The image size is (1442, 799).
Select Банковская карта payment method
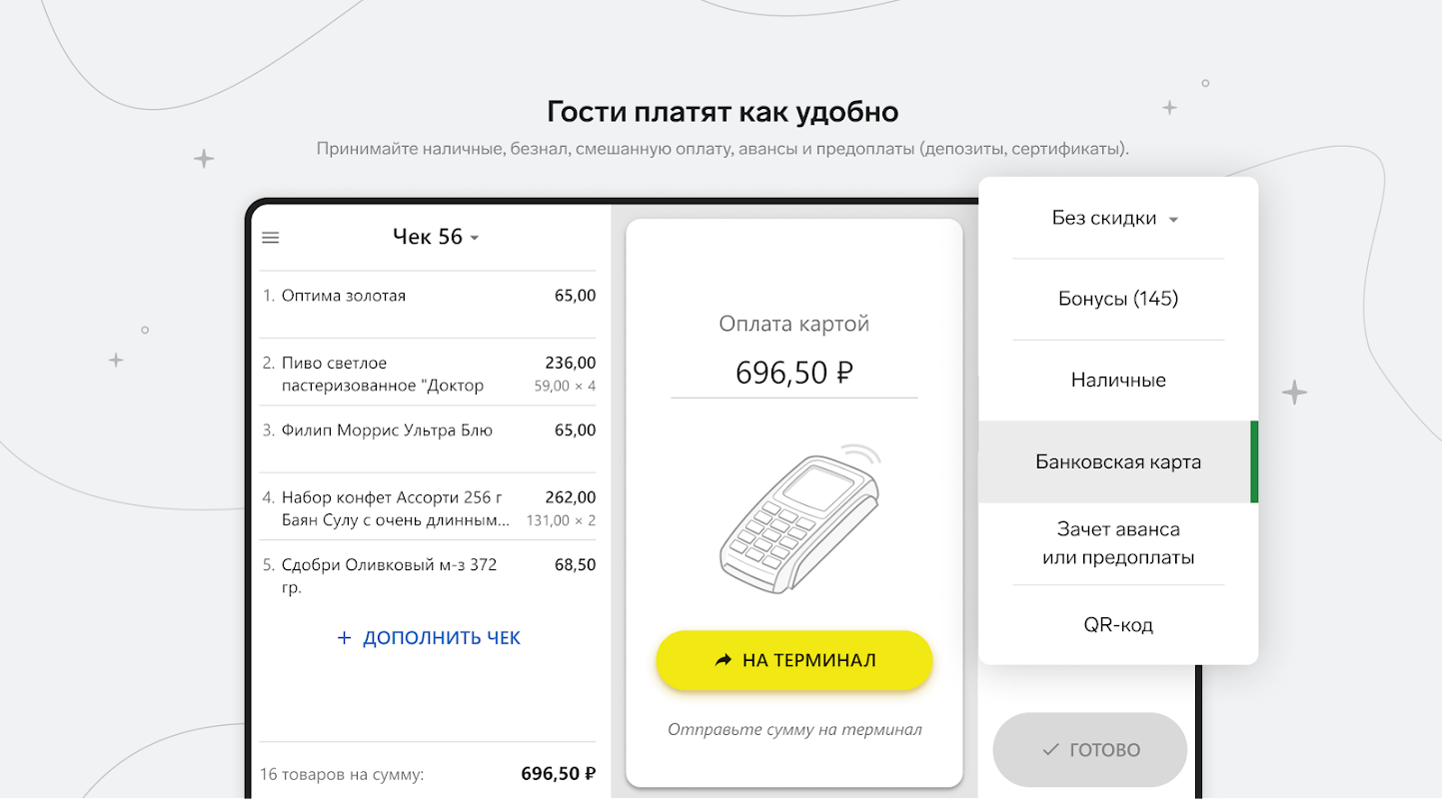click(x=1118, y=462)
